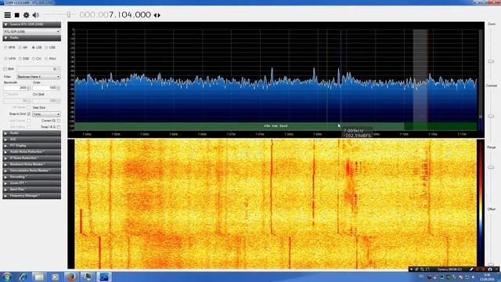Click the Range slider handle
Image resolution: width=501 pixels, height=282 pixels.
click(x=491, y=167)
